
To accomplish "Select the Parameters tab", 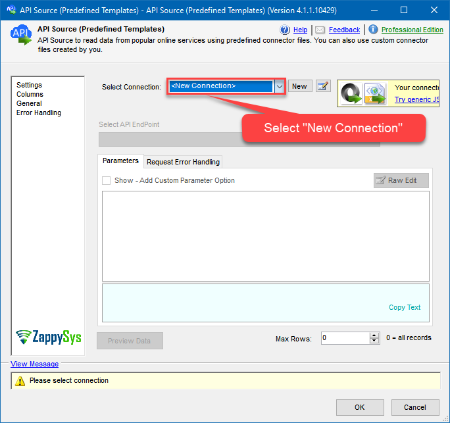I will click(120, 161).
